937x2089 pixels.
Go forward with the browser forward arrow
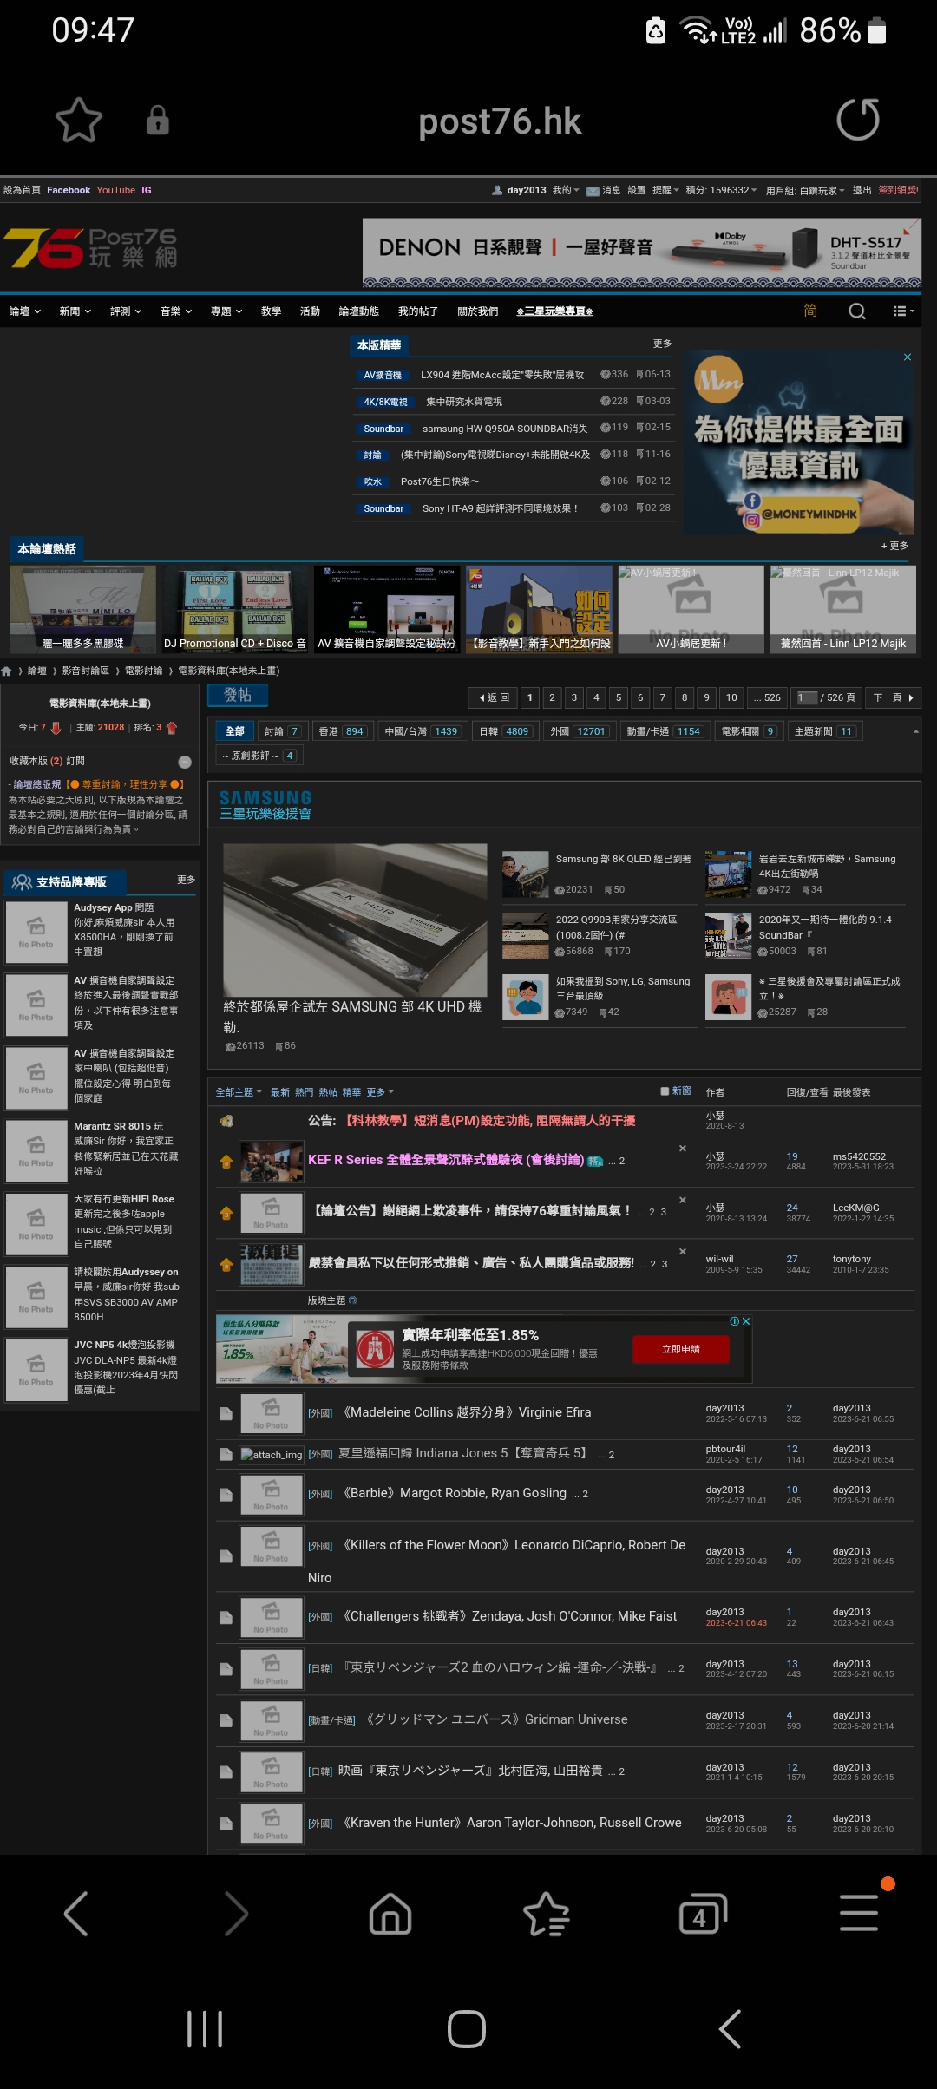235,1913
